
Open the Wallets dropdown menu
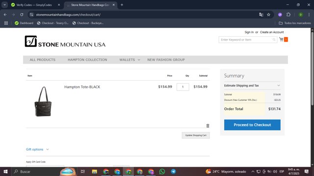(x=130, y=60)
